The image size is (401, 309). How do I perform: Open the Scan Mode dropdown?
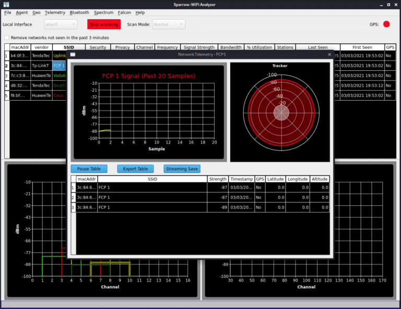tap(168, 24)
